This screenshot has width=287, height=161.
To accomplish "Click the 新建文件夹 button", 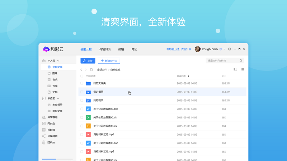I will point(109,61).
